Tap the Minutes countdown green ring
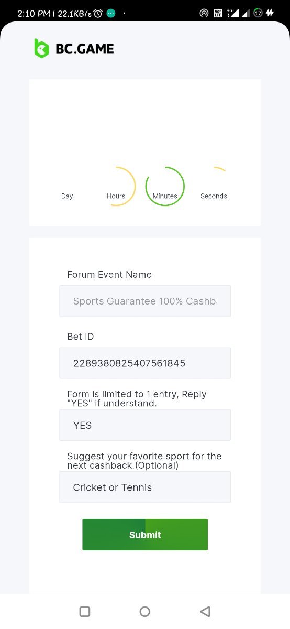This screenshot has width=290, height=629. 165,187
